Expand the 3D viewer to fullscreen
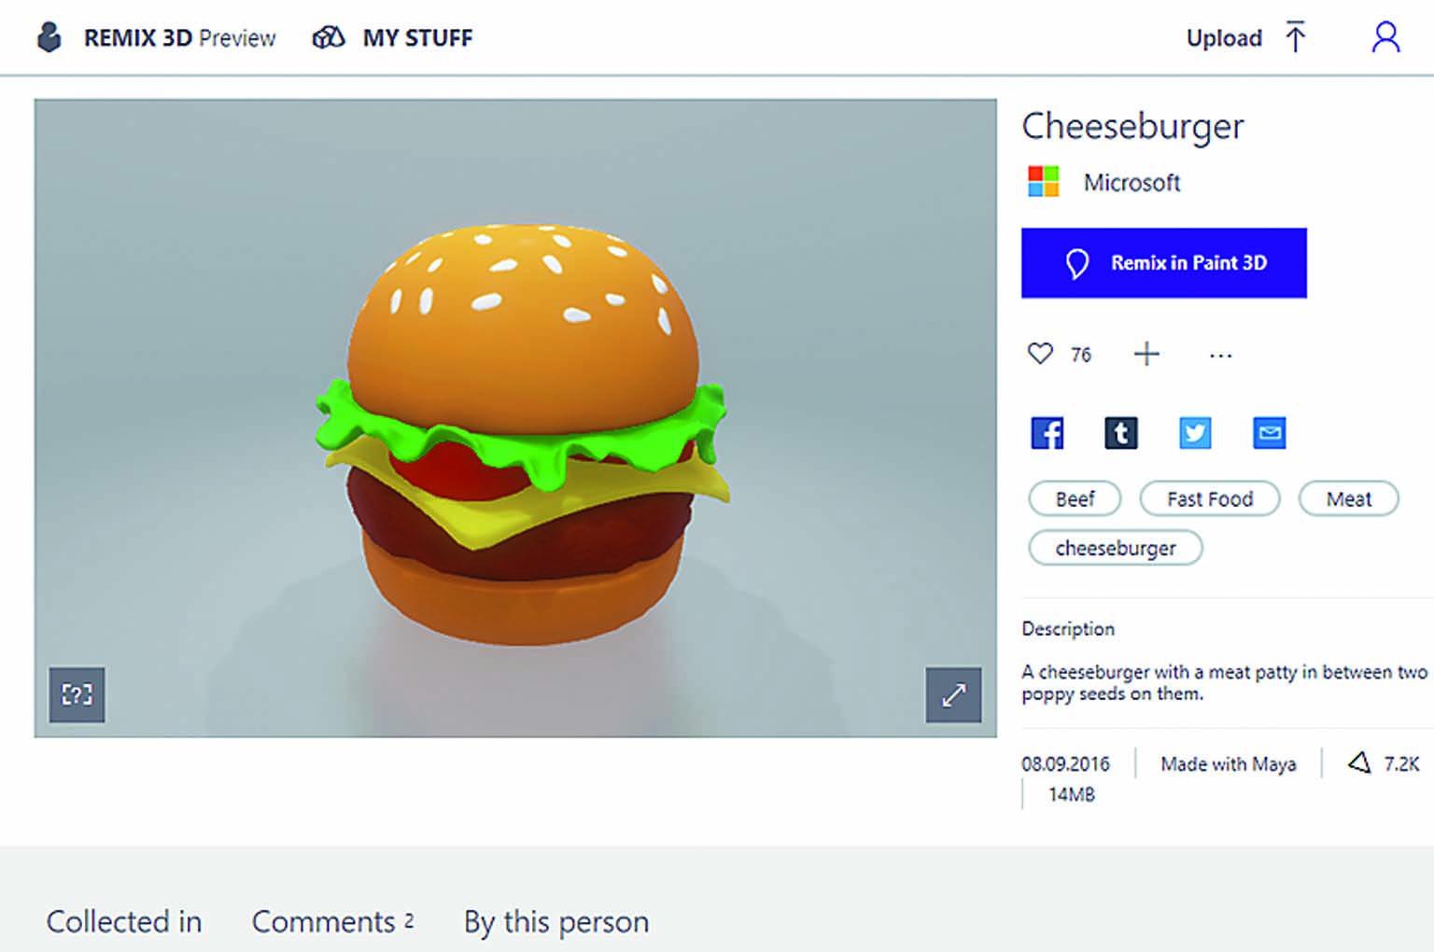The height and width of the screenshot is (952, 1434). click(953, 694)
